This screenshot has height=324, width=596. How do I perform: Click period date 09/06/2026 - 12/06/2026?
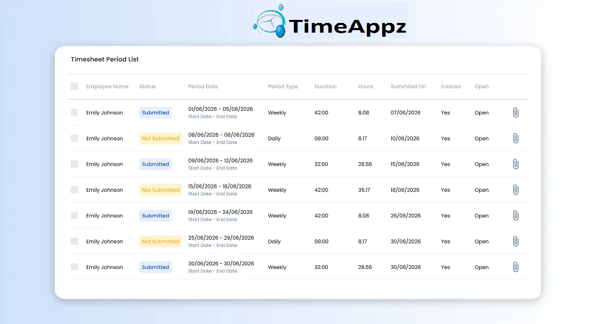[x=220, y=161]
